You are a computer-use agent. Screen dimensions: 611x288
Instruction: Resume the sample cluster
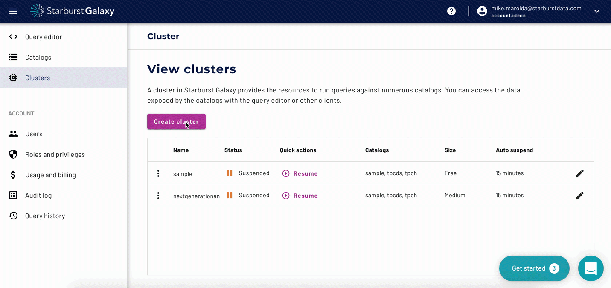point(300,173)
